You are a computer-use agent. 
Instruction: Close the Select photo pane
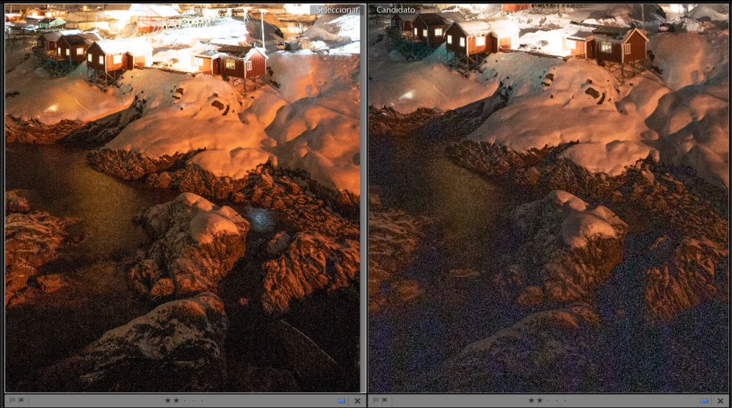[357, 401]
